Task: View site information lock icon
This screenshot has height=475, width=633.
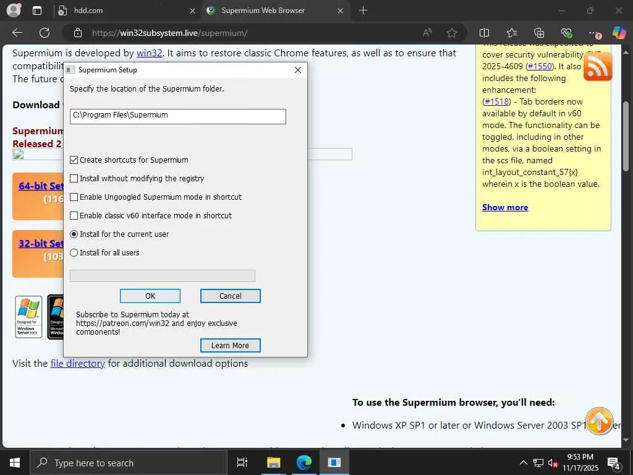Action: pyautogui.click(x=78, y=33)
